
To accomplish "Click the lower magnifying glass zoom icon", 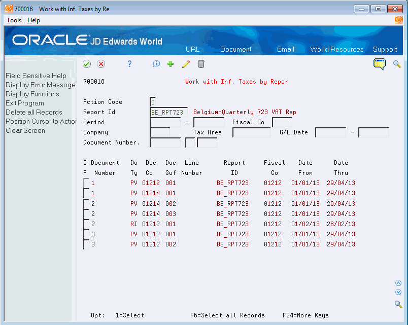I will pos(398,304).
